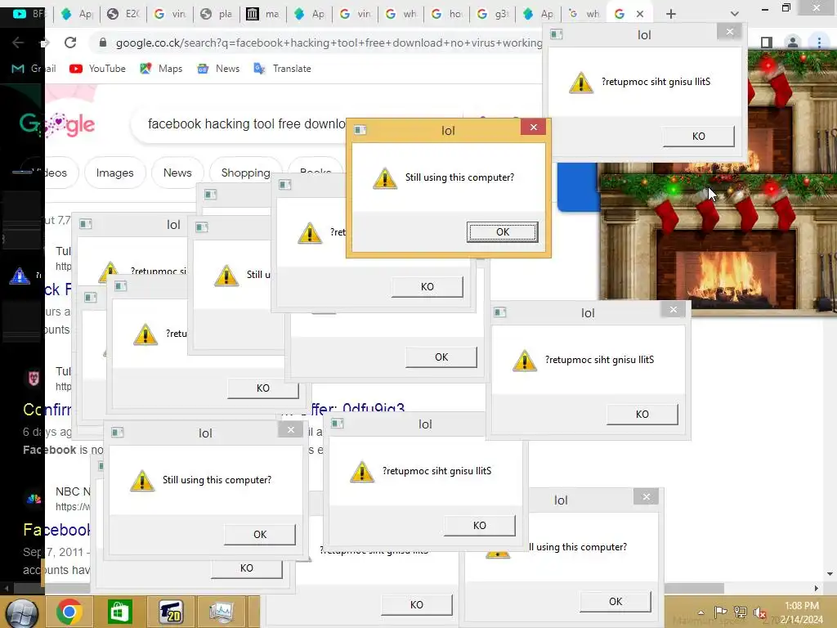Screen dimensions: 837x628
Task: Select the Images search filter chip
Action: [x=114, y=173]
